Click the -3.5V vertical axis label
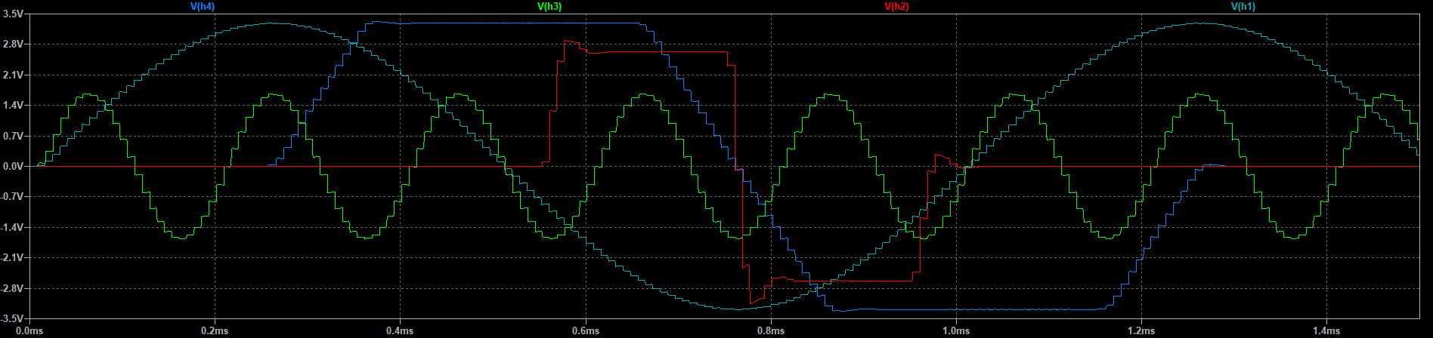This screenshot has height=338, width=1433. 12,318
